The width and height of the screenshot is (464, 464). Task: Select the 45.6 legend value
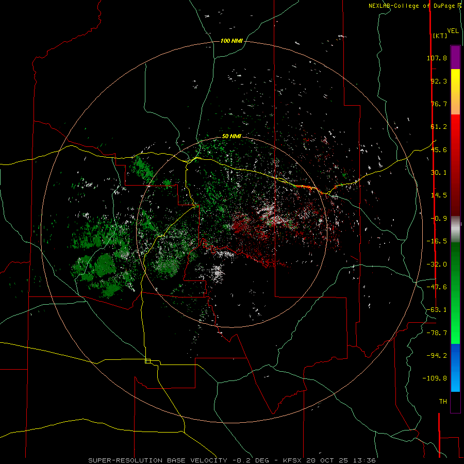point(439,150)
